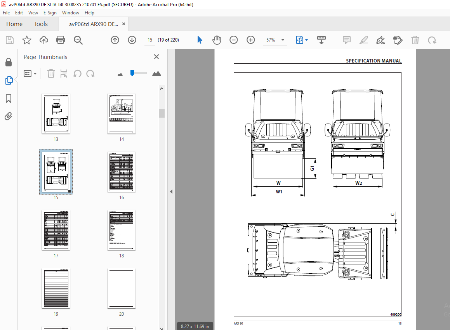The height and width of the screenshot is (330, 450).
Task: Go to next page arrow
Action: (x=132, y=40)
